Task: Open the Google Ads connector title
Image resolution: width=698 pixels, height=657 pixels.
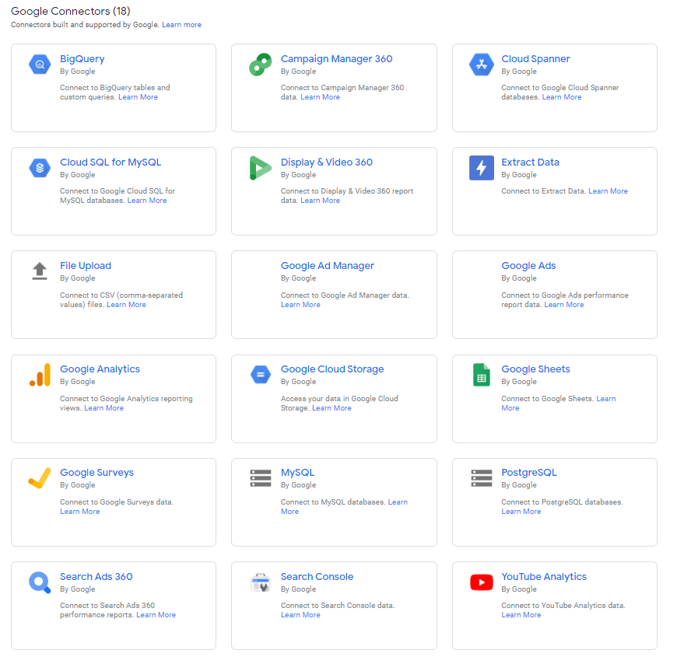Action: pyautogui.click(x=528, y=266)
